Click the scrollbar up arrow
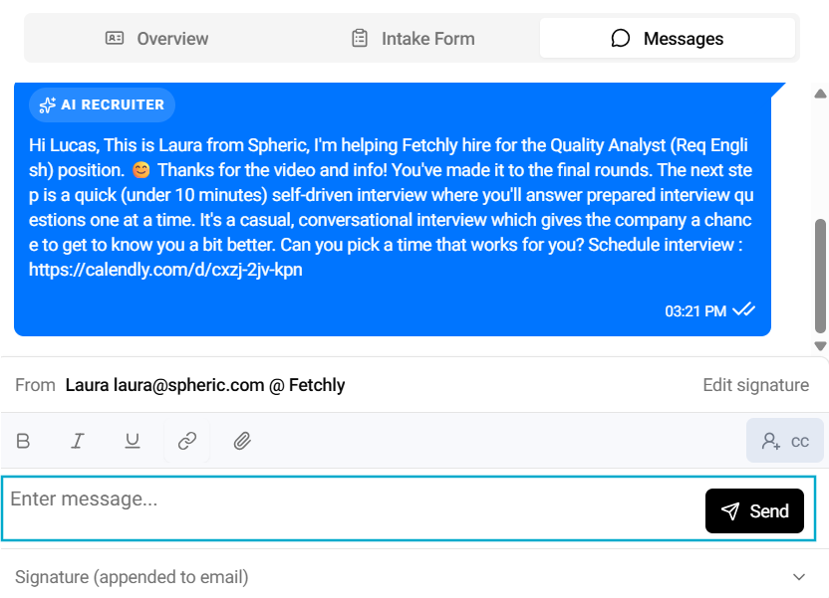The height and width of the screenshot is (598, 829). pos(821,94)
